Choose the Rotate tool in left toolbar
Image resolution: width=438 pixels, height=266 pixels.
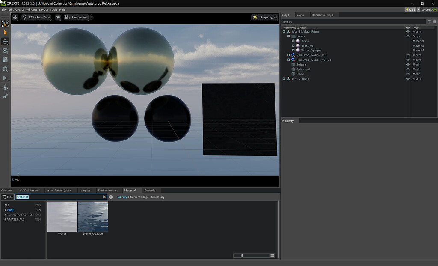(5, 51)
